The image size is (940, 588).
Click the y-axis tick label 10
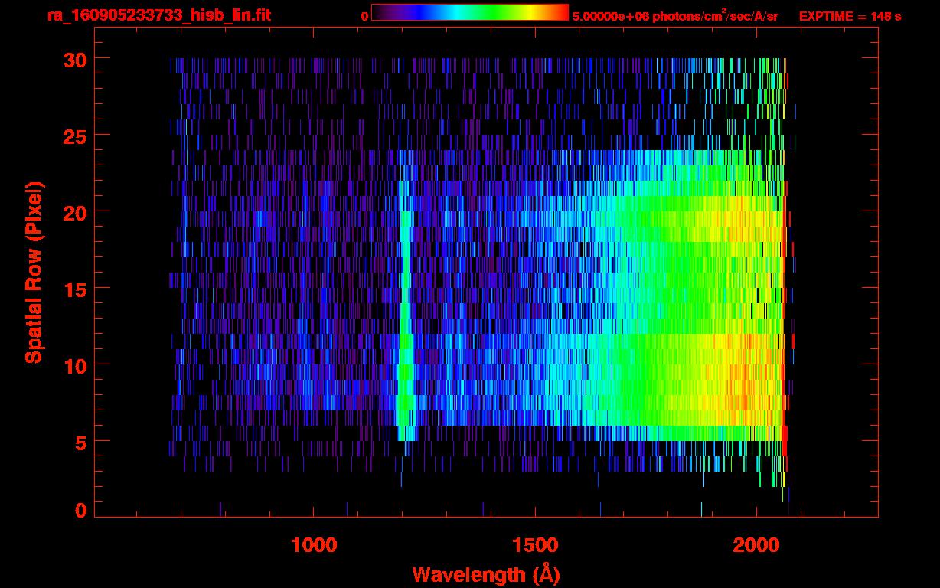pyautogui.click(x=74, y=365)
